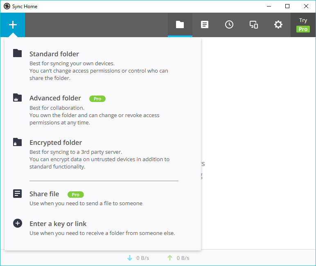Click the Try Pro button
316x266 pixels.
(x=303, y=25)
